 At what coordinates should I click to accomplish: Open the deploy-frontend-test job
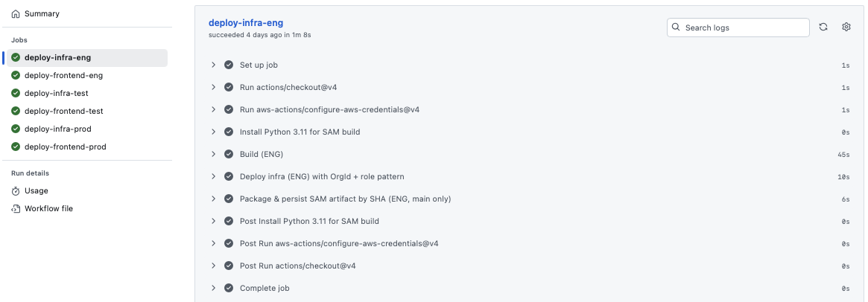[x=63, y=111]
